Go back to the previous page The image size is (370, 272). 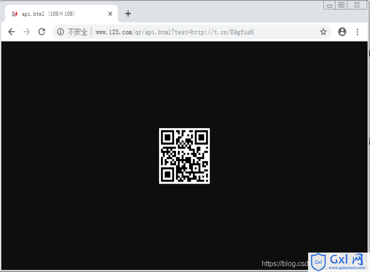click(11, 32)
